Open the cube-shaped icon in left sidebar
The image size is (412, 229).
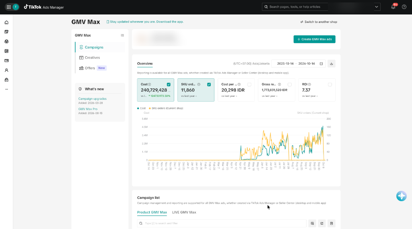click(x=6, y=41)
